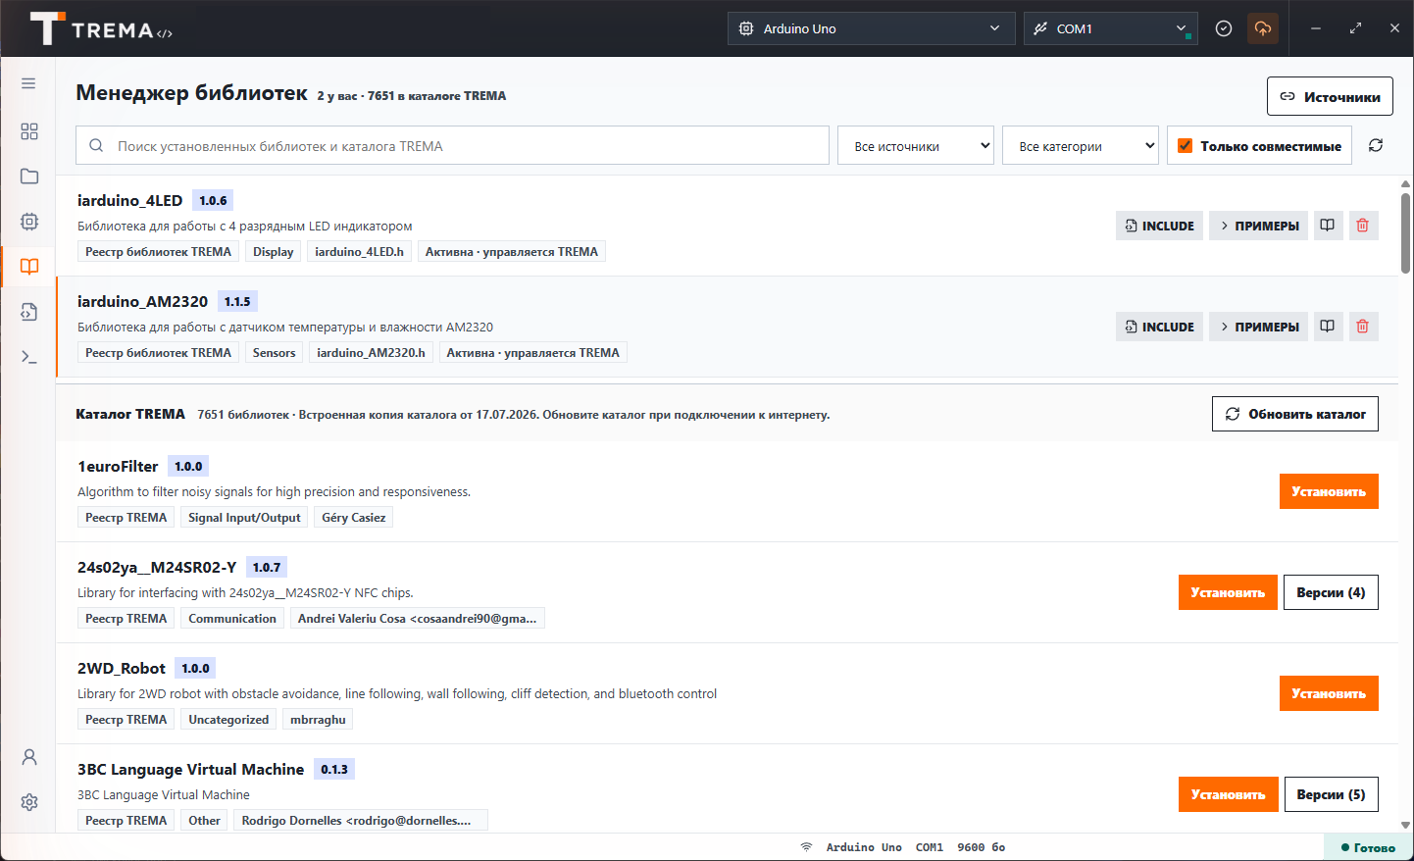Install the 1euroFilter library
Screen dimensions: 1414x861
[1329, 491]
